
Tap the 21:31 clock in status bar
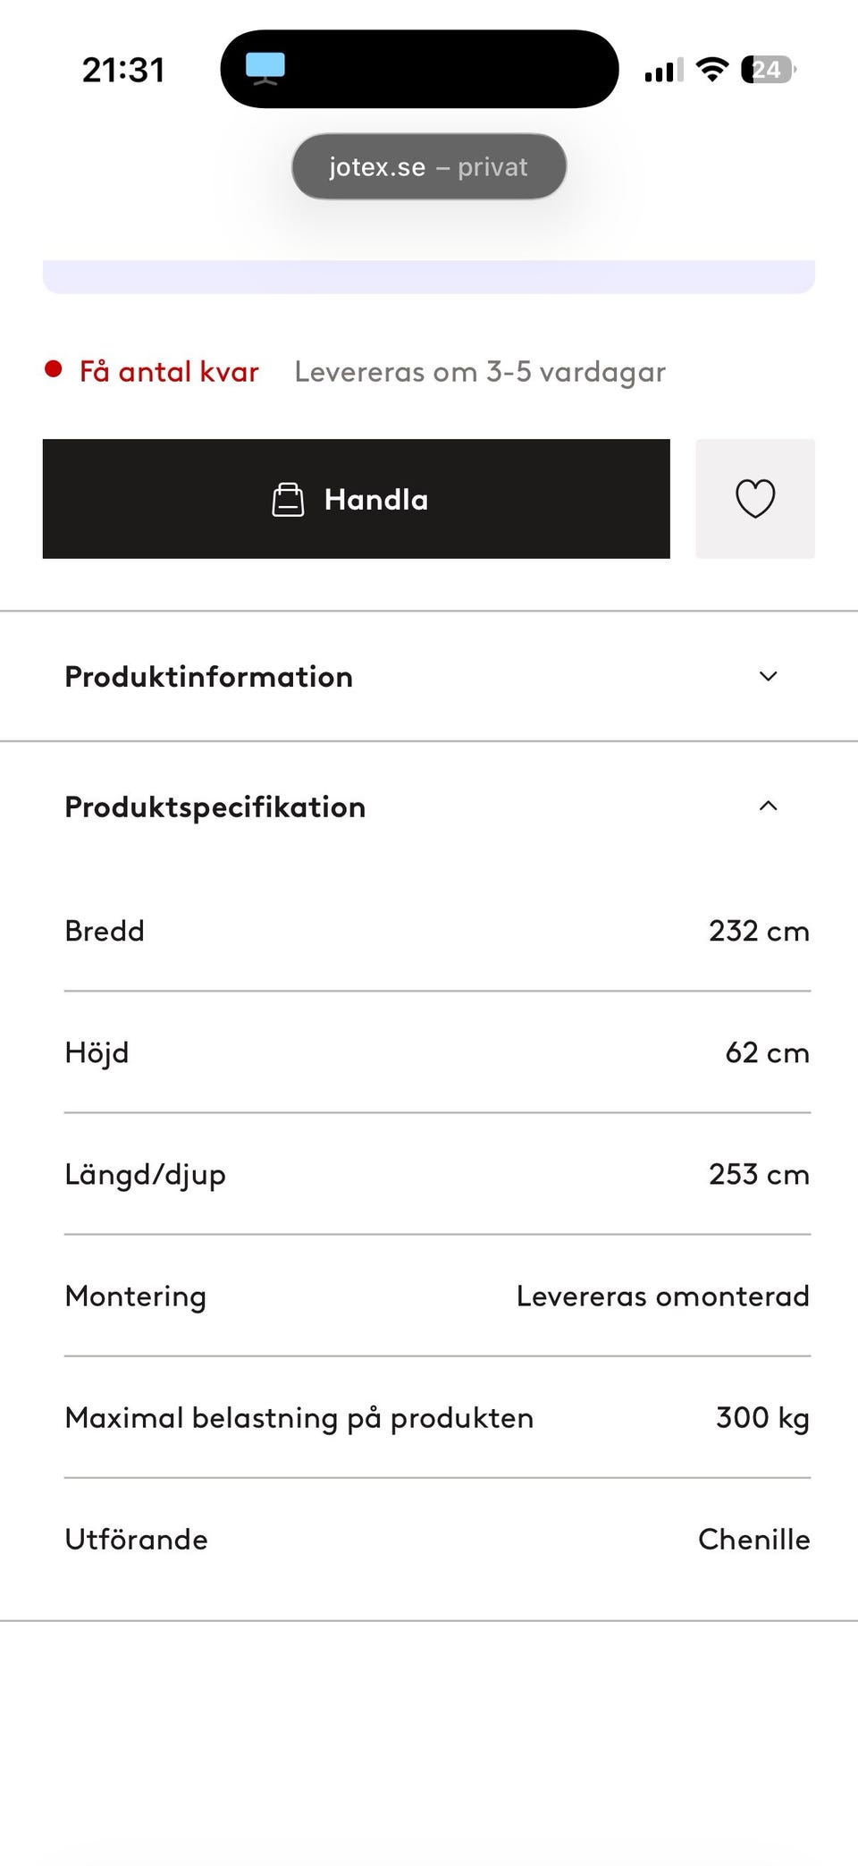click(x=123, y=70)
